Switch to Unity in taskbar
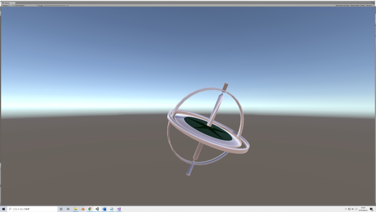The image size is (376, 212). point(97,209)
